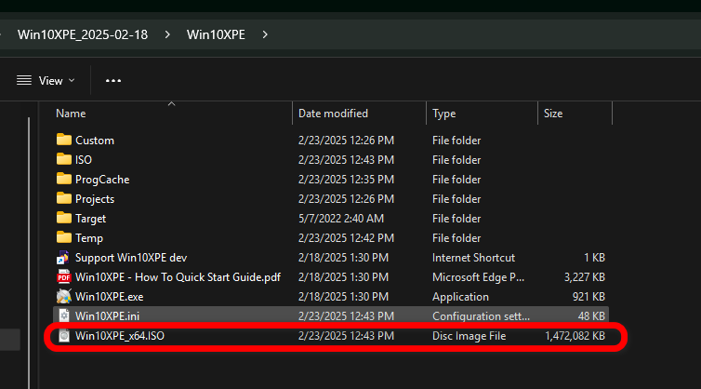
Task: Expand the chevron after Win10XPE_2025-02-18 breadcrumb
Action: tap(167, 34)
